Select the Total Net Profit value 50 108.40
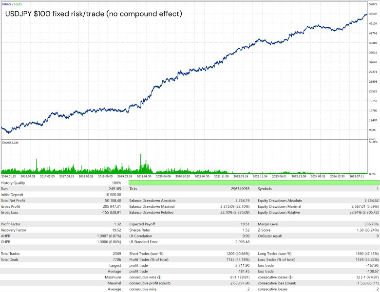 [113, 201]
